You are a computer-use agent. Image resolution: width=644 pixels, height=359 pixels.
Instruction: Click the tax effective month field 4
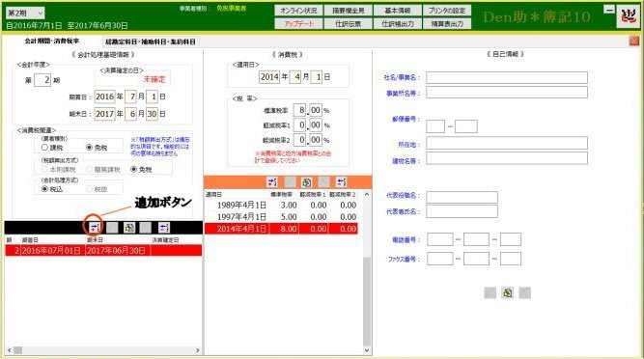tap(295, 77)
